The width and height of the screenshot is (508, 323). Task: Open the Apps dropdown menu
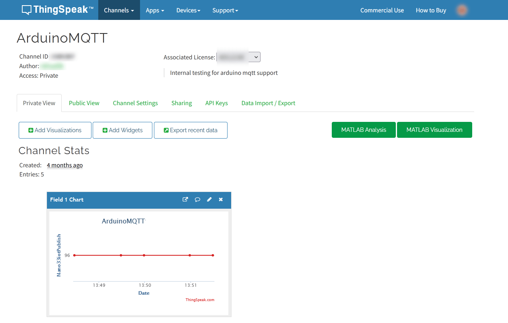tap(155, 10)
